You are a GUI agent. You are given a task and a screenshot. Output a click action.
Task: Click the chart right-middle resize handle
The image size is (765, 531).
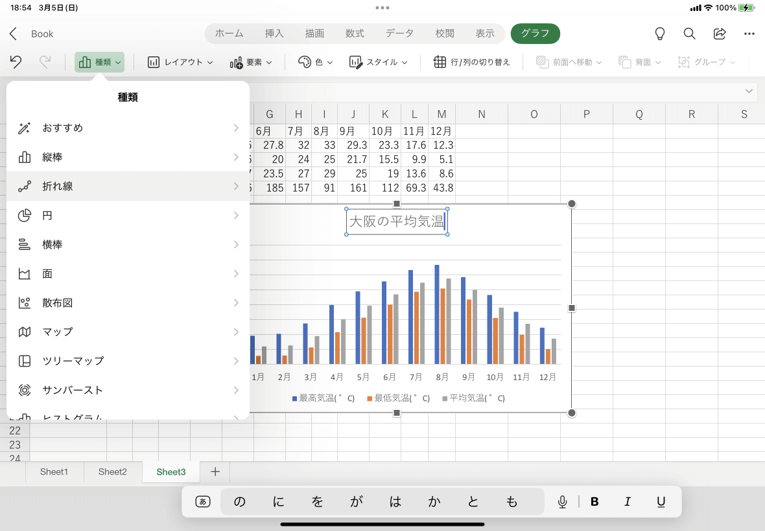tap(572, 308)
